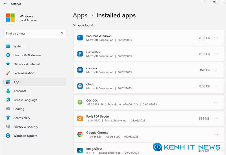Screen dimensions: 226x155
Task: Click the Foxit PDF Reader icon
Action: [x=80, y=118]
